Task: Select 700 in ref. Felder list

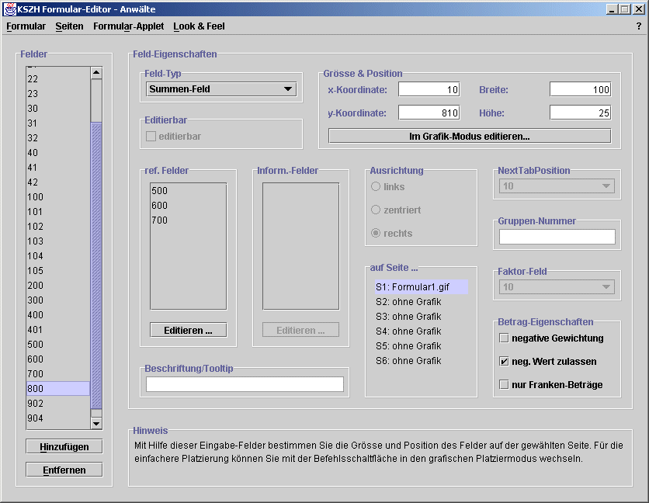Action: pyautogui.click(x=189, y=220)
